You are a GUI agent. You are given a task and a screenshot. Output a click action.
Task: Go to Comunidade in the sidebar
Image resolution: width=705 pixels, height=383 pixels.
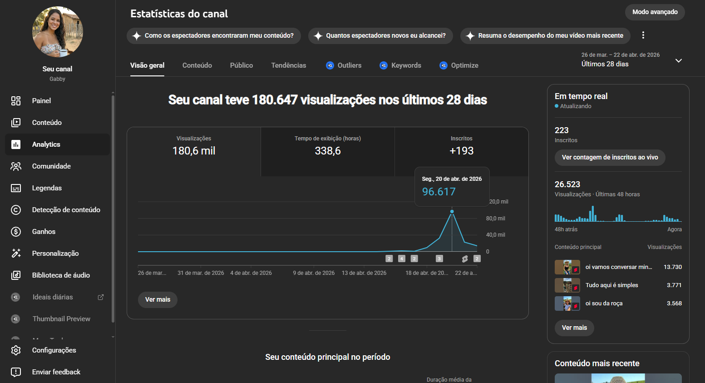click(58, 166)
